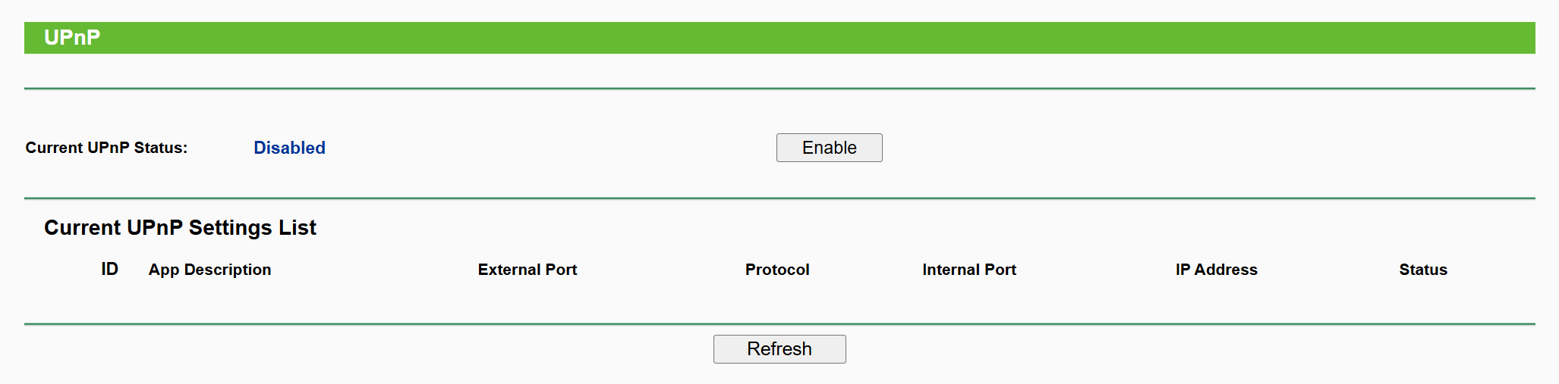Click blank space between Disabled and Enable
Viewport: 1559px width, 384px height.
tap(546, 148)
